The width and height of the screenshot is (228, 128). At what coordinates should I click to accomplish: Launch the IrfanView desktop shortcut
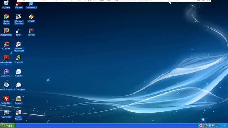click(19, 5)
